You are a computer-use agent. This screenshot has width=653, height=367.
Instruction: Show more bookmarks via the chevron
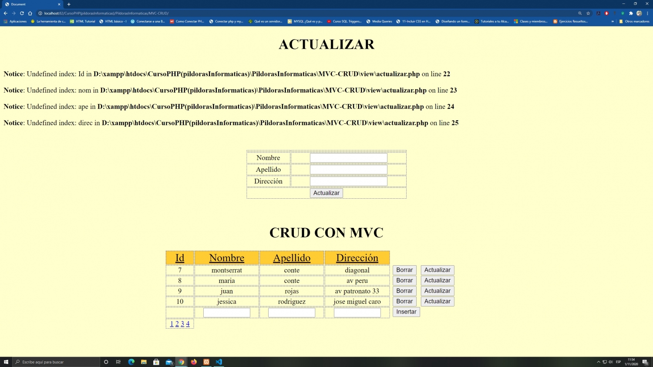(x=613, y=21)
